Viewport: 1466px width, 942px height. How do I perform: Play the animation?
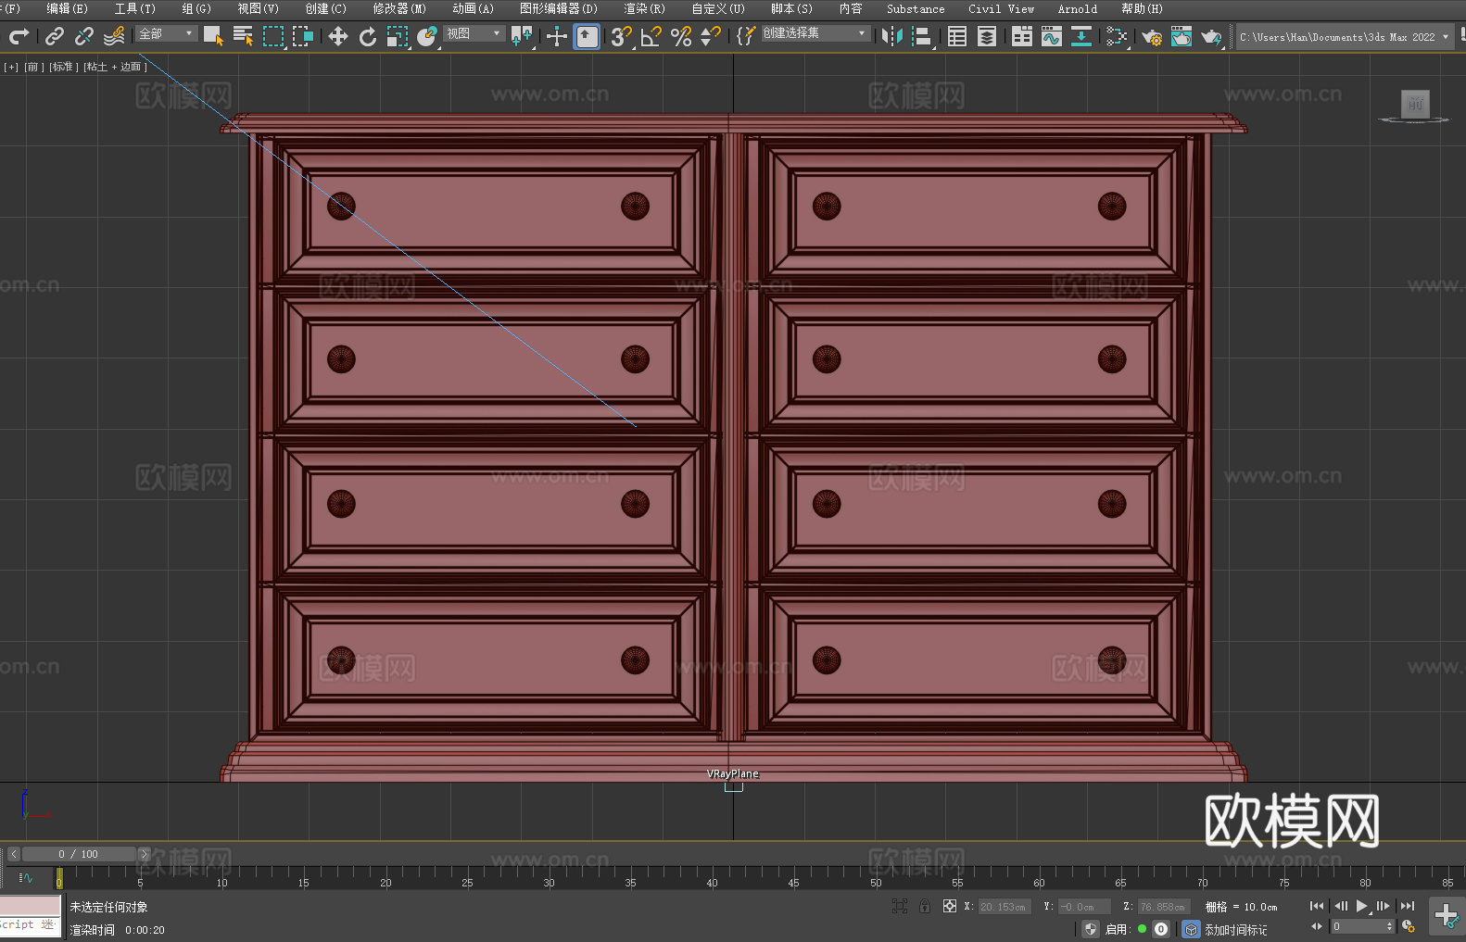coord(1361,906)
